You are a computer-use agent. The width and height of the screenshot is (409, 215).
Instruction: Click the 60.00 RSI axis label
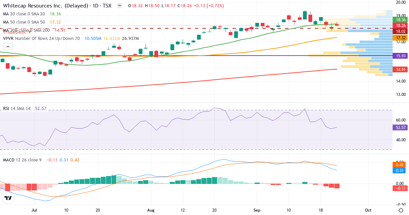400,120
